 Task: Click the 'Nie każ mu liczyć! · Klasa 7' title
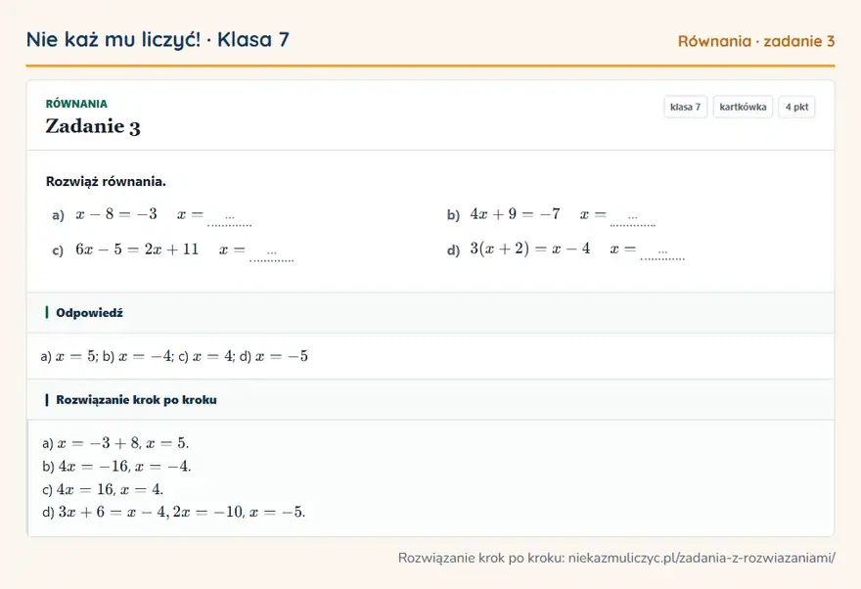[158, 39]
